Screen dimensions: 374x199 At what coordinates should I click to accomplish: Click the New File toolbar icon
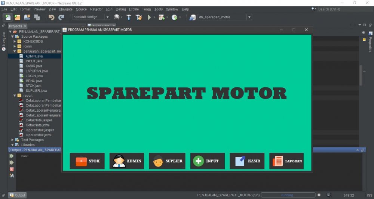8,17
